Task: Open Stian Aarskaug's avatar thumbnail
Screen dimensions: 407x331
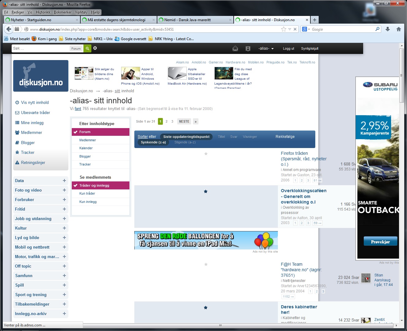Action: point(366,278)
